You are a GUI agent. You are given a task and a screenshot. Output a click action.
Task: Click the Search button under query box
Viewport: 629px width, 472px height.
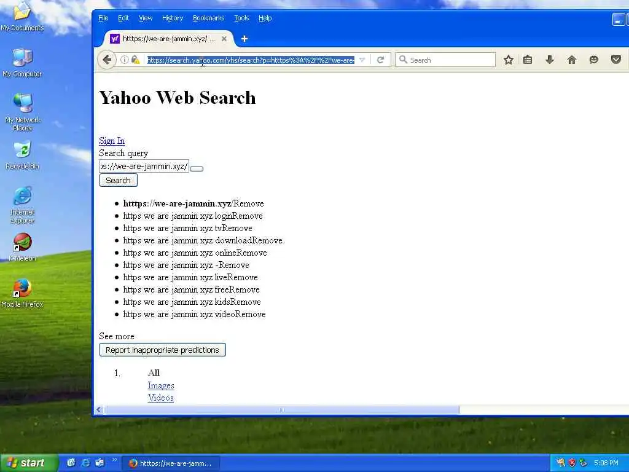coord(119,180)
